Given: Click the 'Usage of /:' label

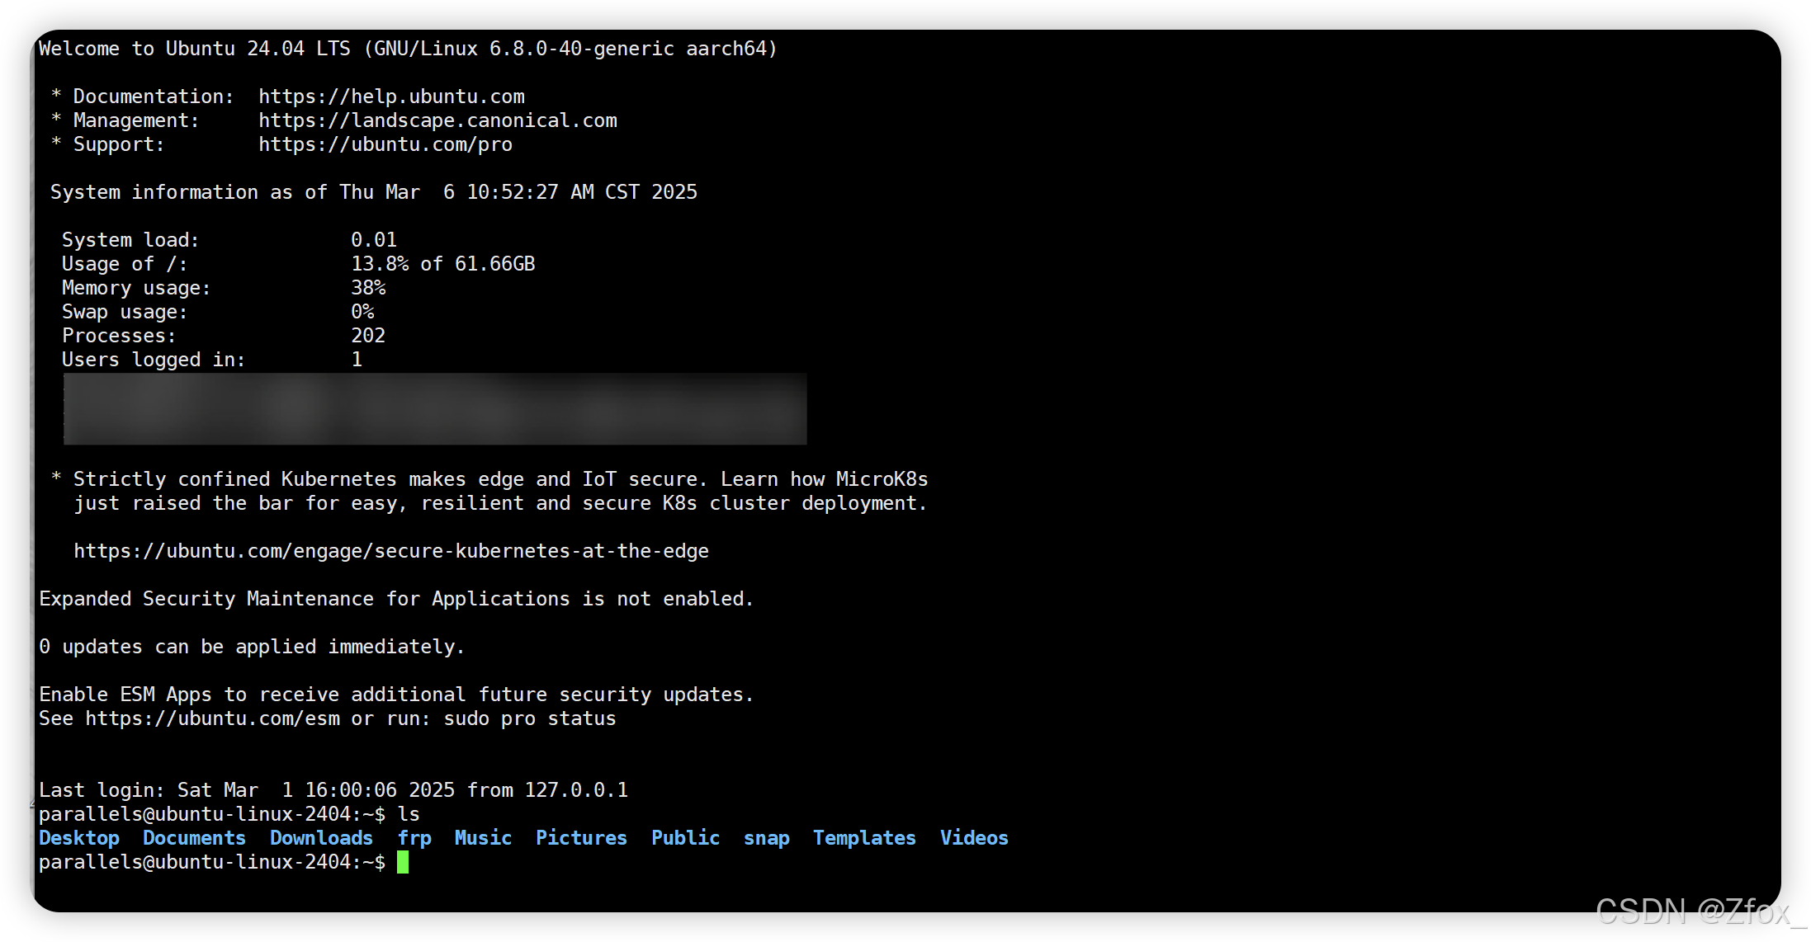Looking at the screenshot, I should coord(125,264).
